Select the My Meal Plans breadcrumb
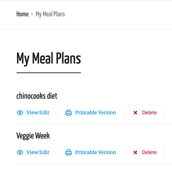The height and width of the screenshot is (169, 172). tap(50, 14)
